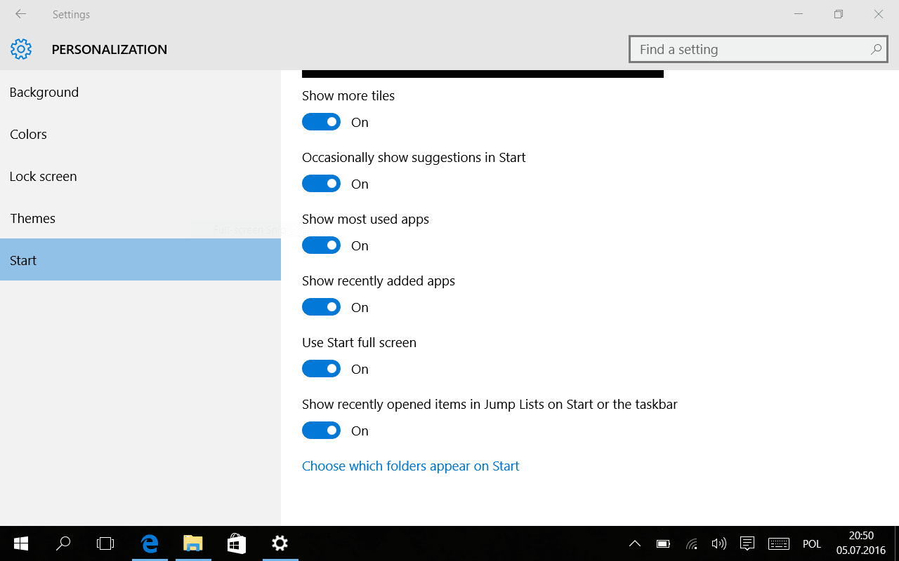This screenshot has height=561, width=899.
Task: Restore down the Settings window
Action: pos(839,14)
